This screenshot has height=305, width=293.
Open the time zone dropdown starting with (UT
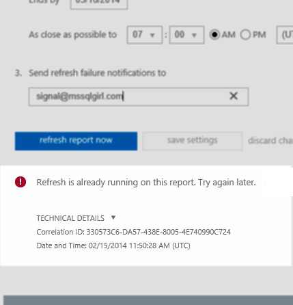pos(285,35)
